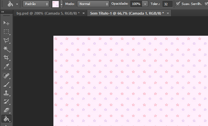Open the Opacidade slider arrow
This screenshot has height=126, width=208.
tap(145, 4)
